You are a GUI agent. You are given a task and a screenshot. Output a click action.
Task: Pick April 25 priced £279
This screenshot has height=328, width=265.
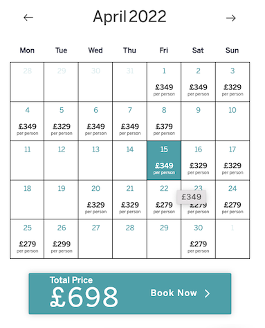27,239
